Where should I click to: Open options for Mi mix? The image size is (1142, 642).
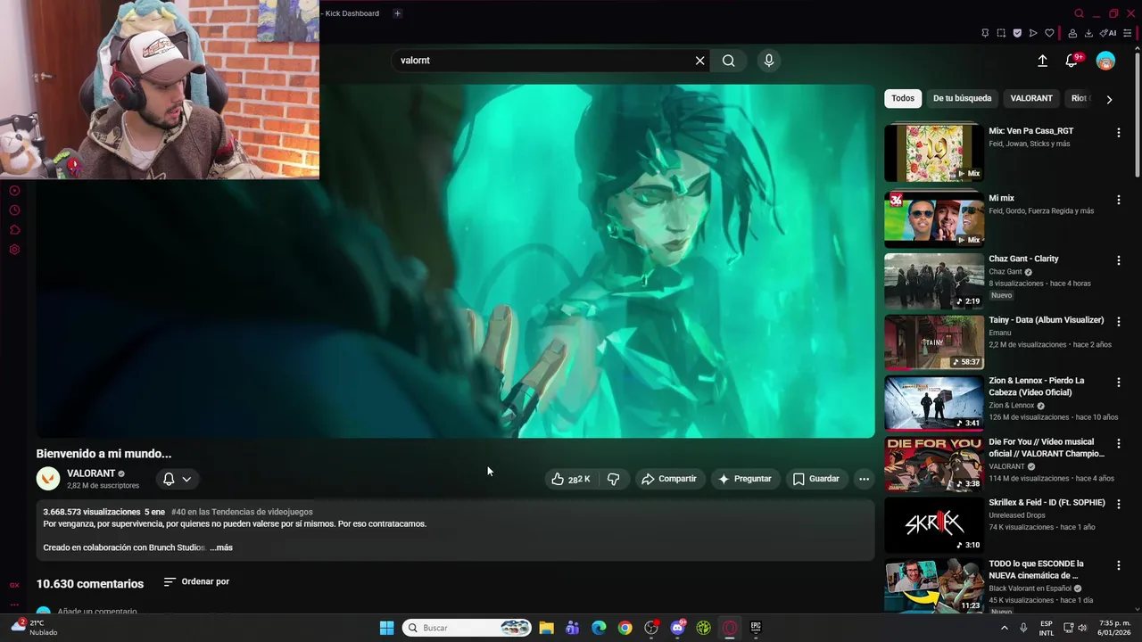click(x=1119, y=199)
